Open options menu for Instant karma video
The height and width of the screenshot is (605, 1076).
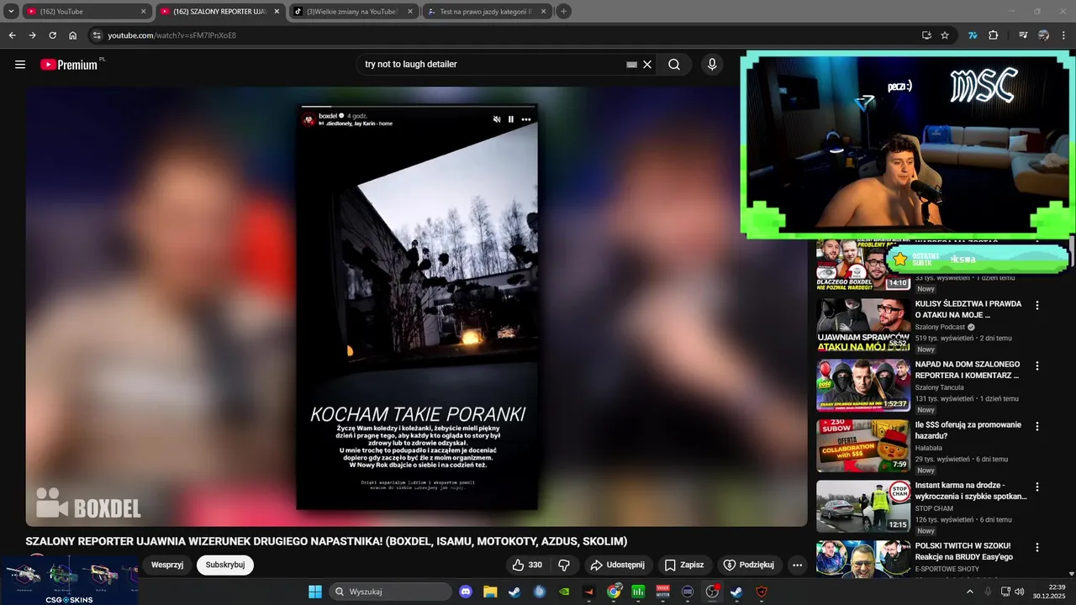coord(1036,487)
